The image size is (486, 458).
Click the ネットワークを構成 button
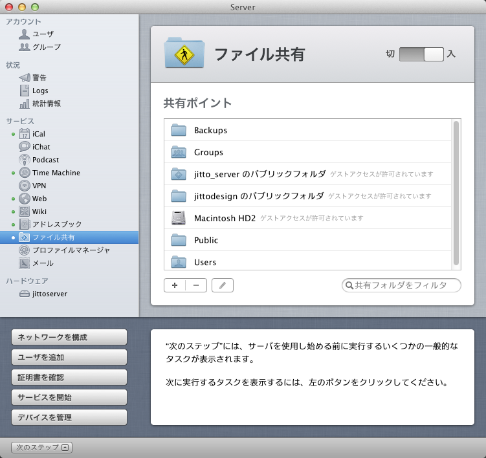[69, 337]
